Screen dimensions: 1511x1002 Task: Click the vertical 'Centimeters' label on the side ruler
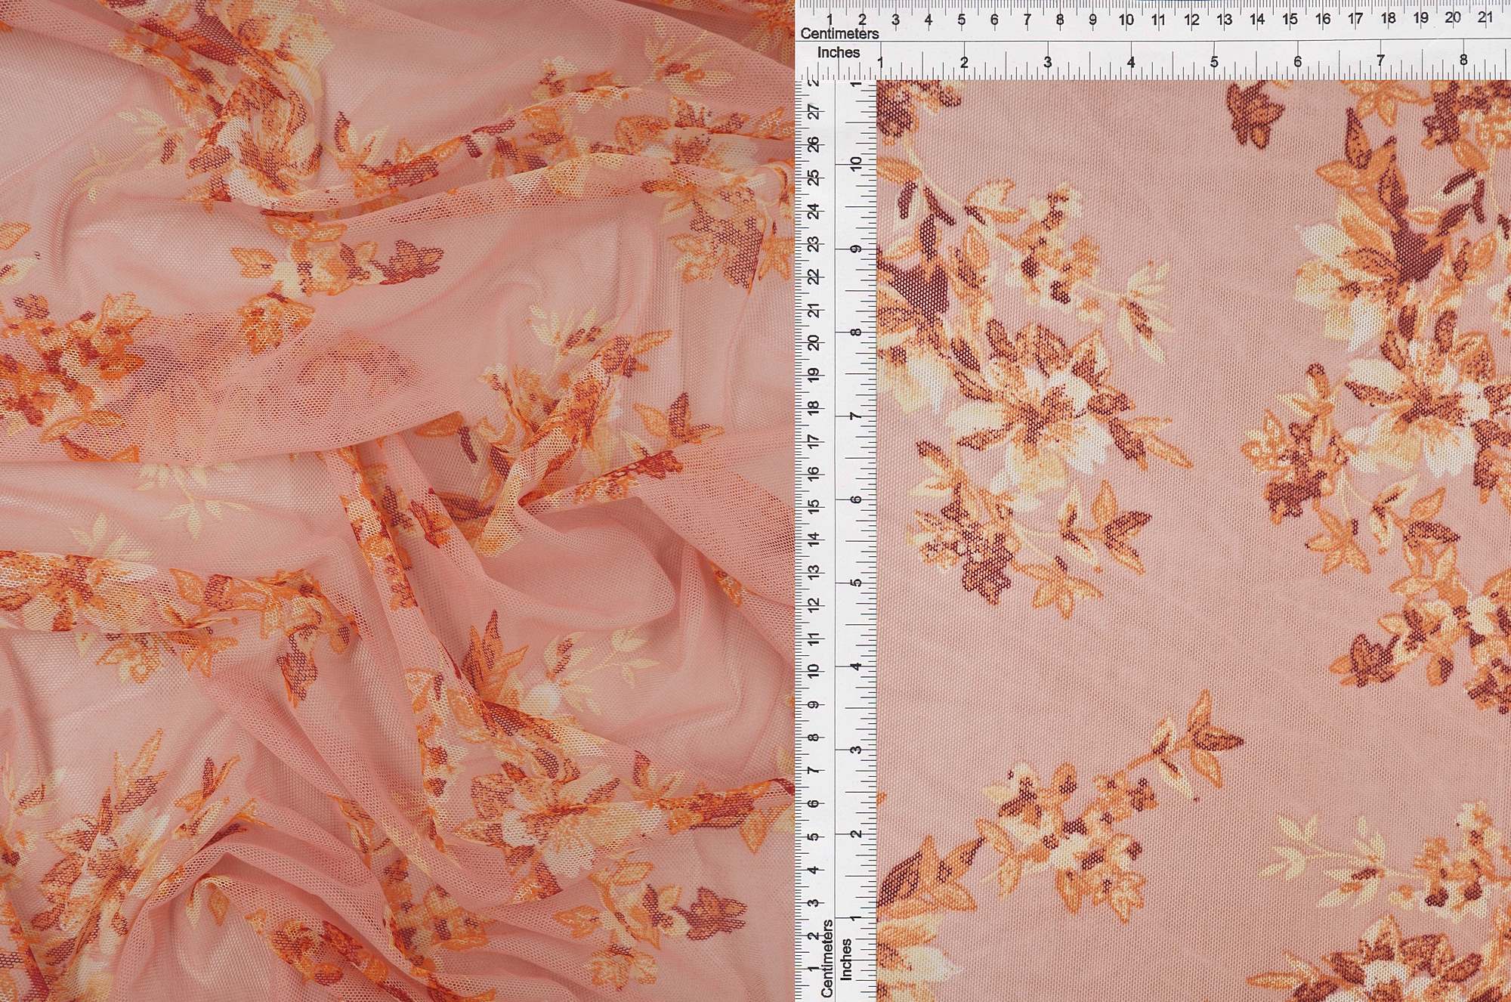[x=827, y=957]
